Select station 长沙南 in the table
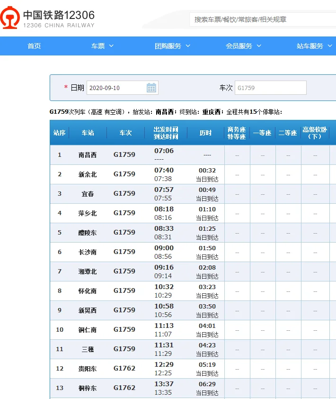The height and width of the screenshot is (399, 336). coord(88,252)
